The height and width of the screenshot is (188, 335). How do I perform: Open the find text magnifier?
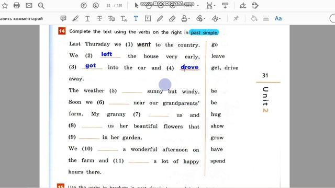[x=41, y=6]
